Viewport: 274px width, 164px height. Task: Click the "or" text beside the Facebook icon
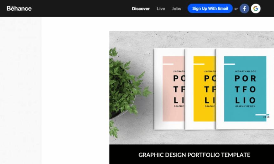coord(236,9)
